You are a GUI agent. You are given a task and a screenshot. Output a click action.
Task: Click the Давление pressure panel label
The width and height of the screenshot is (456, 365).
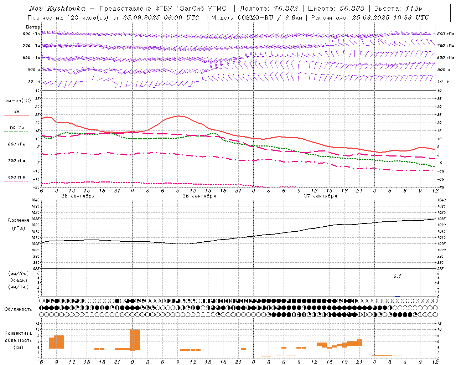coord(19,220)
